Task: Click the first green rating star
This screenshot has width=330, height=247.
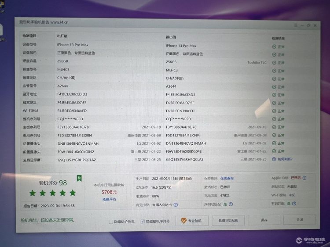Action: (x=33, y=193)
